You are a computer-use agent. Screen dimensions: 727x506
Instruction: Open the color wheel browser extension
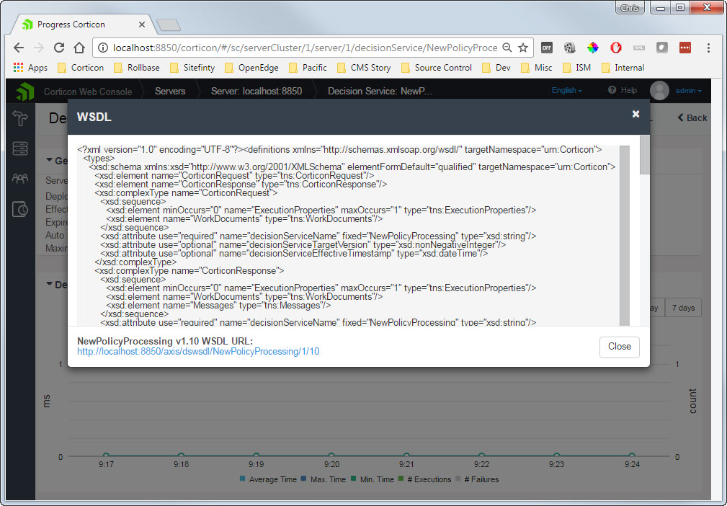point(593,47)
